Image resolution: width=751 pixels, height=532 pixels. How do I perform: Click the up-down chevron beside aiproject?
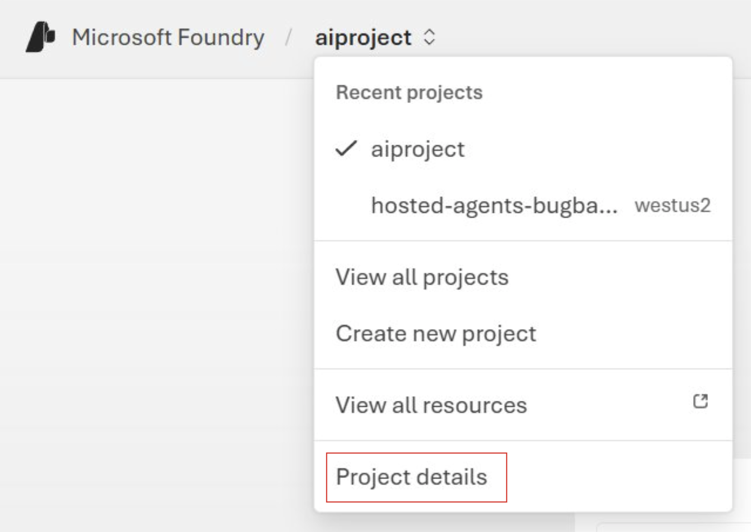click(x=430, y=37)
